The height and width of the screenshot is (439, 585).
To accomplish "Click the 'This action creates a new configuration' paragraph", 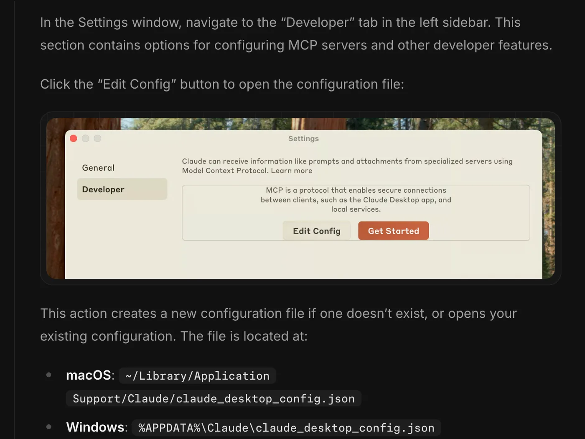I will [278, 325].
